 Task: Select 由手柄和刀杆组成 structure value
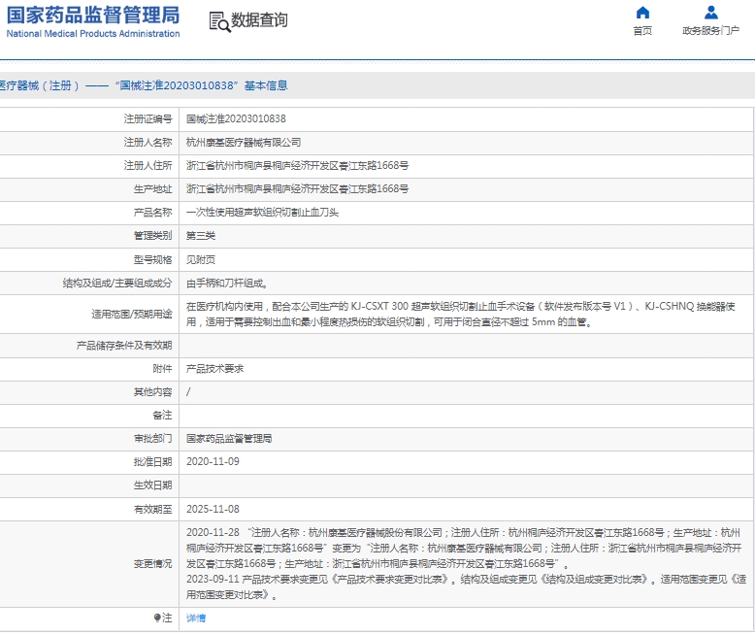(x=227, y=283)
